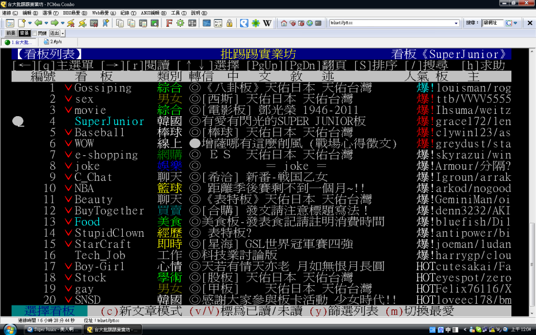Click the disconnect lightning icon
The width and height of the screenshot is (536, 335).
tap(71, 23)
